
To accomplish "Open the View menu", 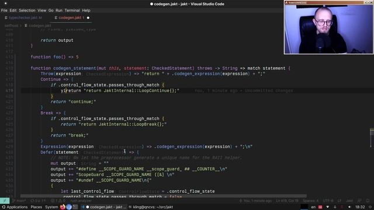I will pyautogui.click(x=41, y=10).
